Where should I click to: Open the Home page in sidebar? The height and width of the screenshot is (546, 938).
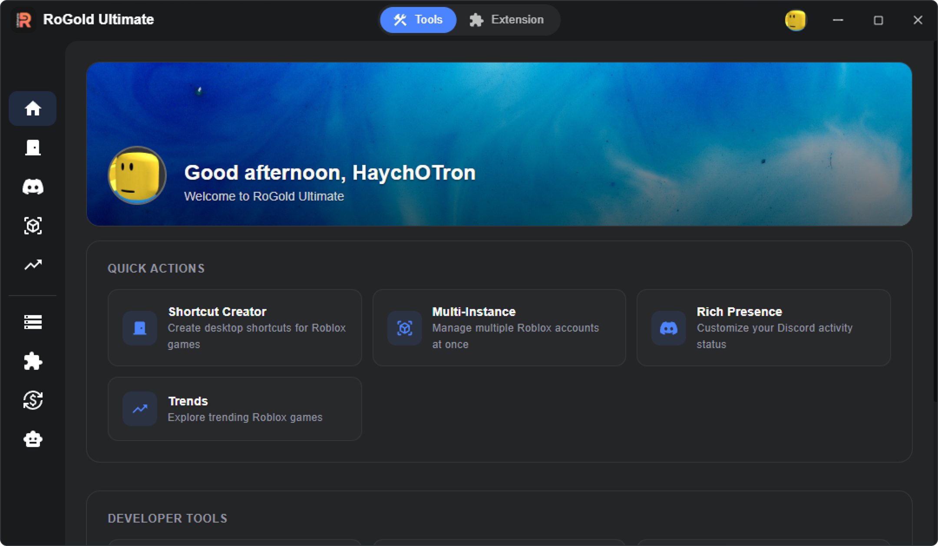tap(33, 109)
